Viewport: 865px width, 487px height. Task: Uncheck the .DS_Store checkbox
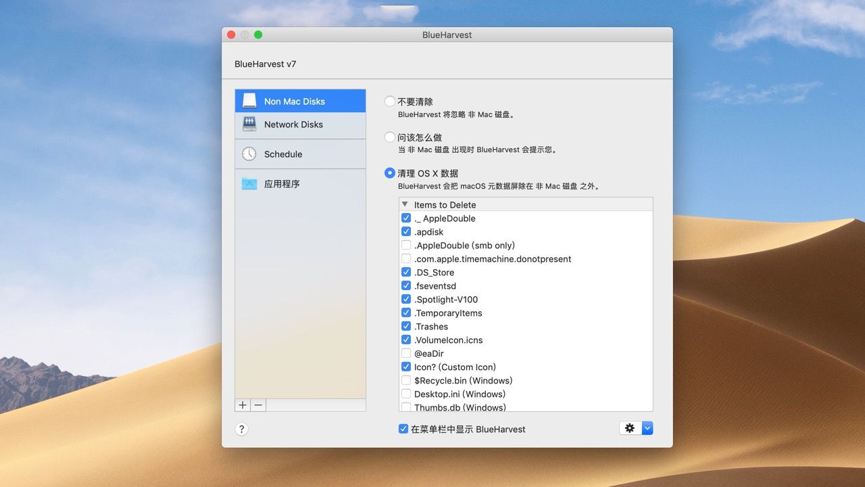click(x=406, y=273)
